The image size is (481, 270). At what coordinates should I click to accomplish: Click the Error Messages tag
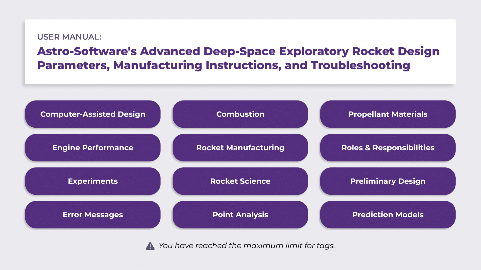(x=93, y=215)
